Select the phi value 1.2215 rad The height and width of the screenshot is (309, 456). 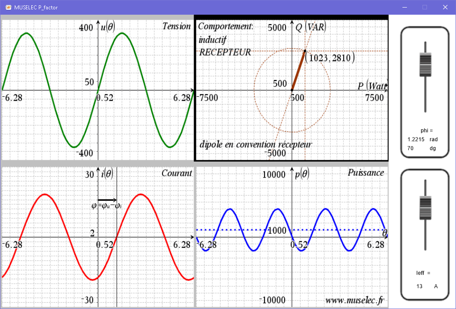(415, 139)
